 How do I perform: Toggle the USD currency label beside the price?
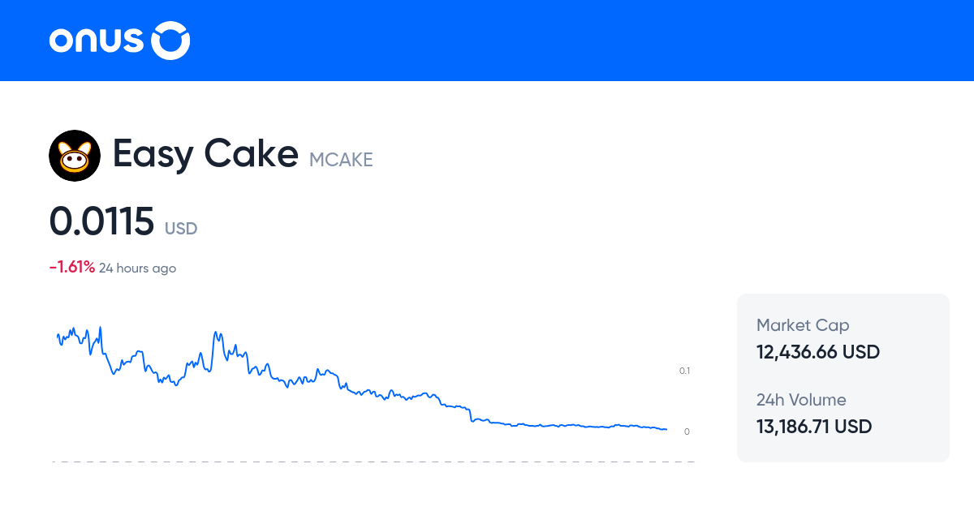pyautogui.click(x=180, y=229)
